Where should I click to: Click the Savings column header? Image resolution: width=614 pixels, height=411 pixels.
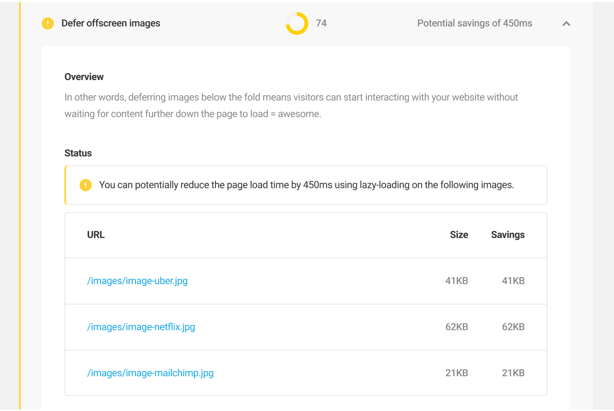[507, 235]
